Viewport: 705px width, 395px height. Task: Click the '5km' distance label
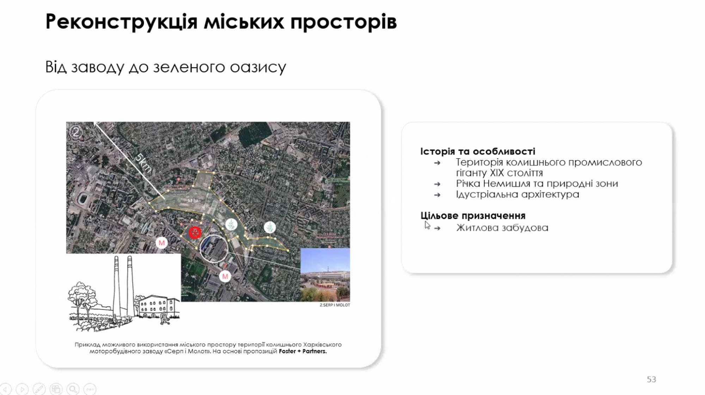pos(143,163)
